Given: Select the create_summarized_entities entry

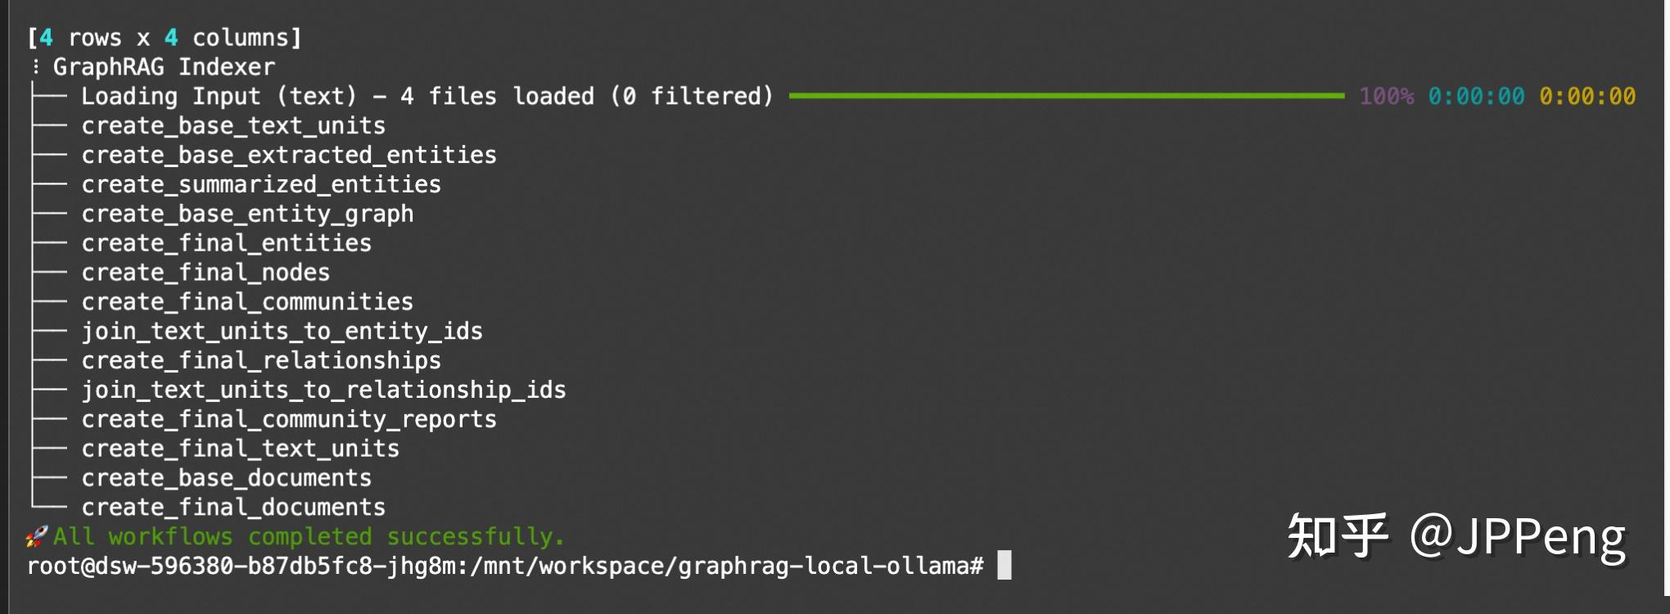Looking at the screenshot, I should 261,185.
